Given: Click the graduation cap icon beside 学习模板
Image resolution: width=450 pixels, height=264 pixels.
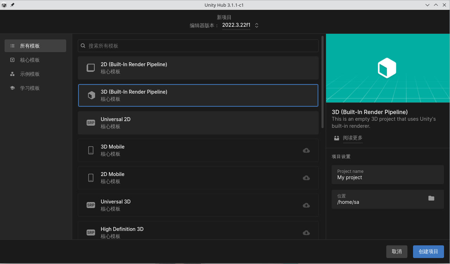Looking at the screenshot, I should click(x=12, y=88).
